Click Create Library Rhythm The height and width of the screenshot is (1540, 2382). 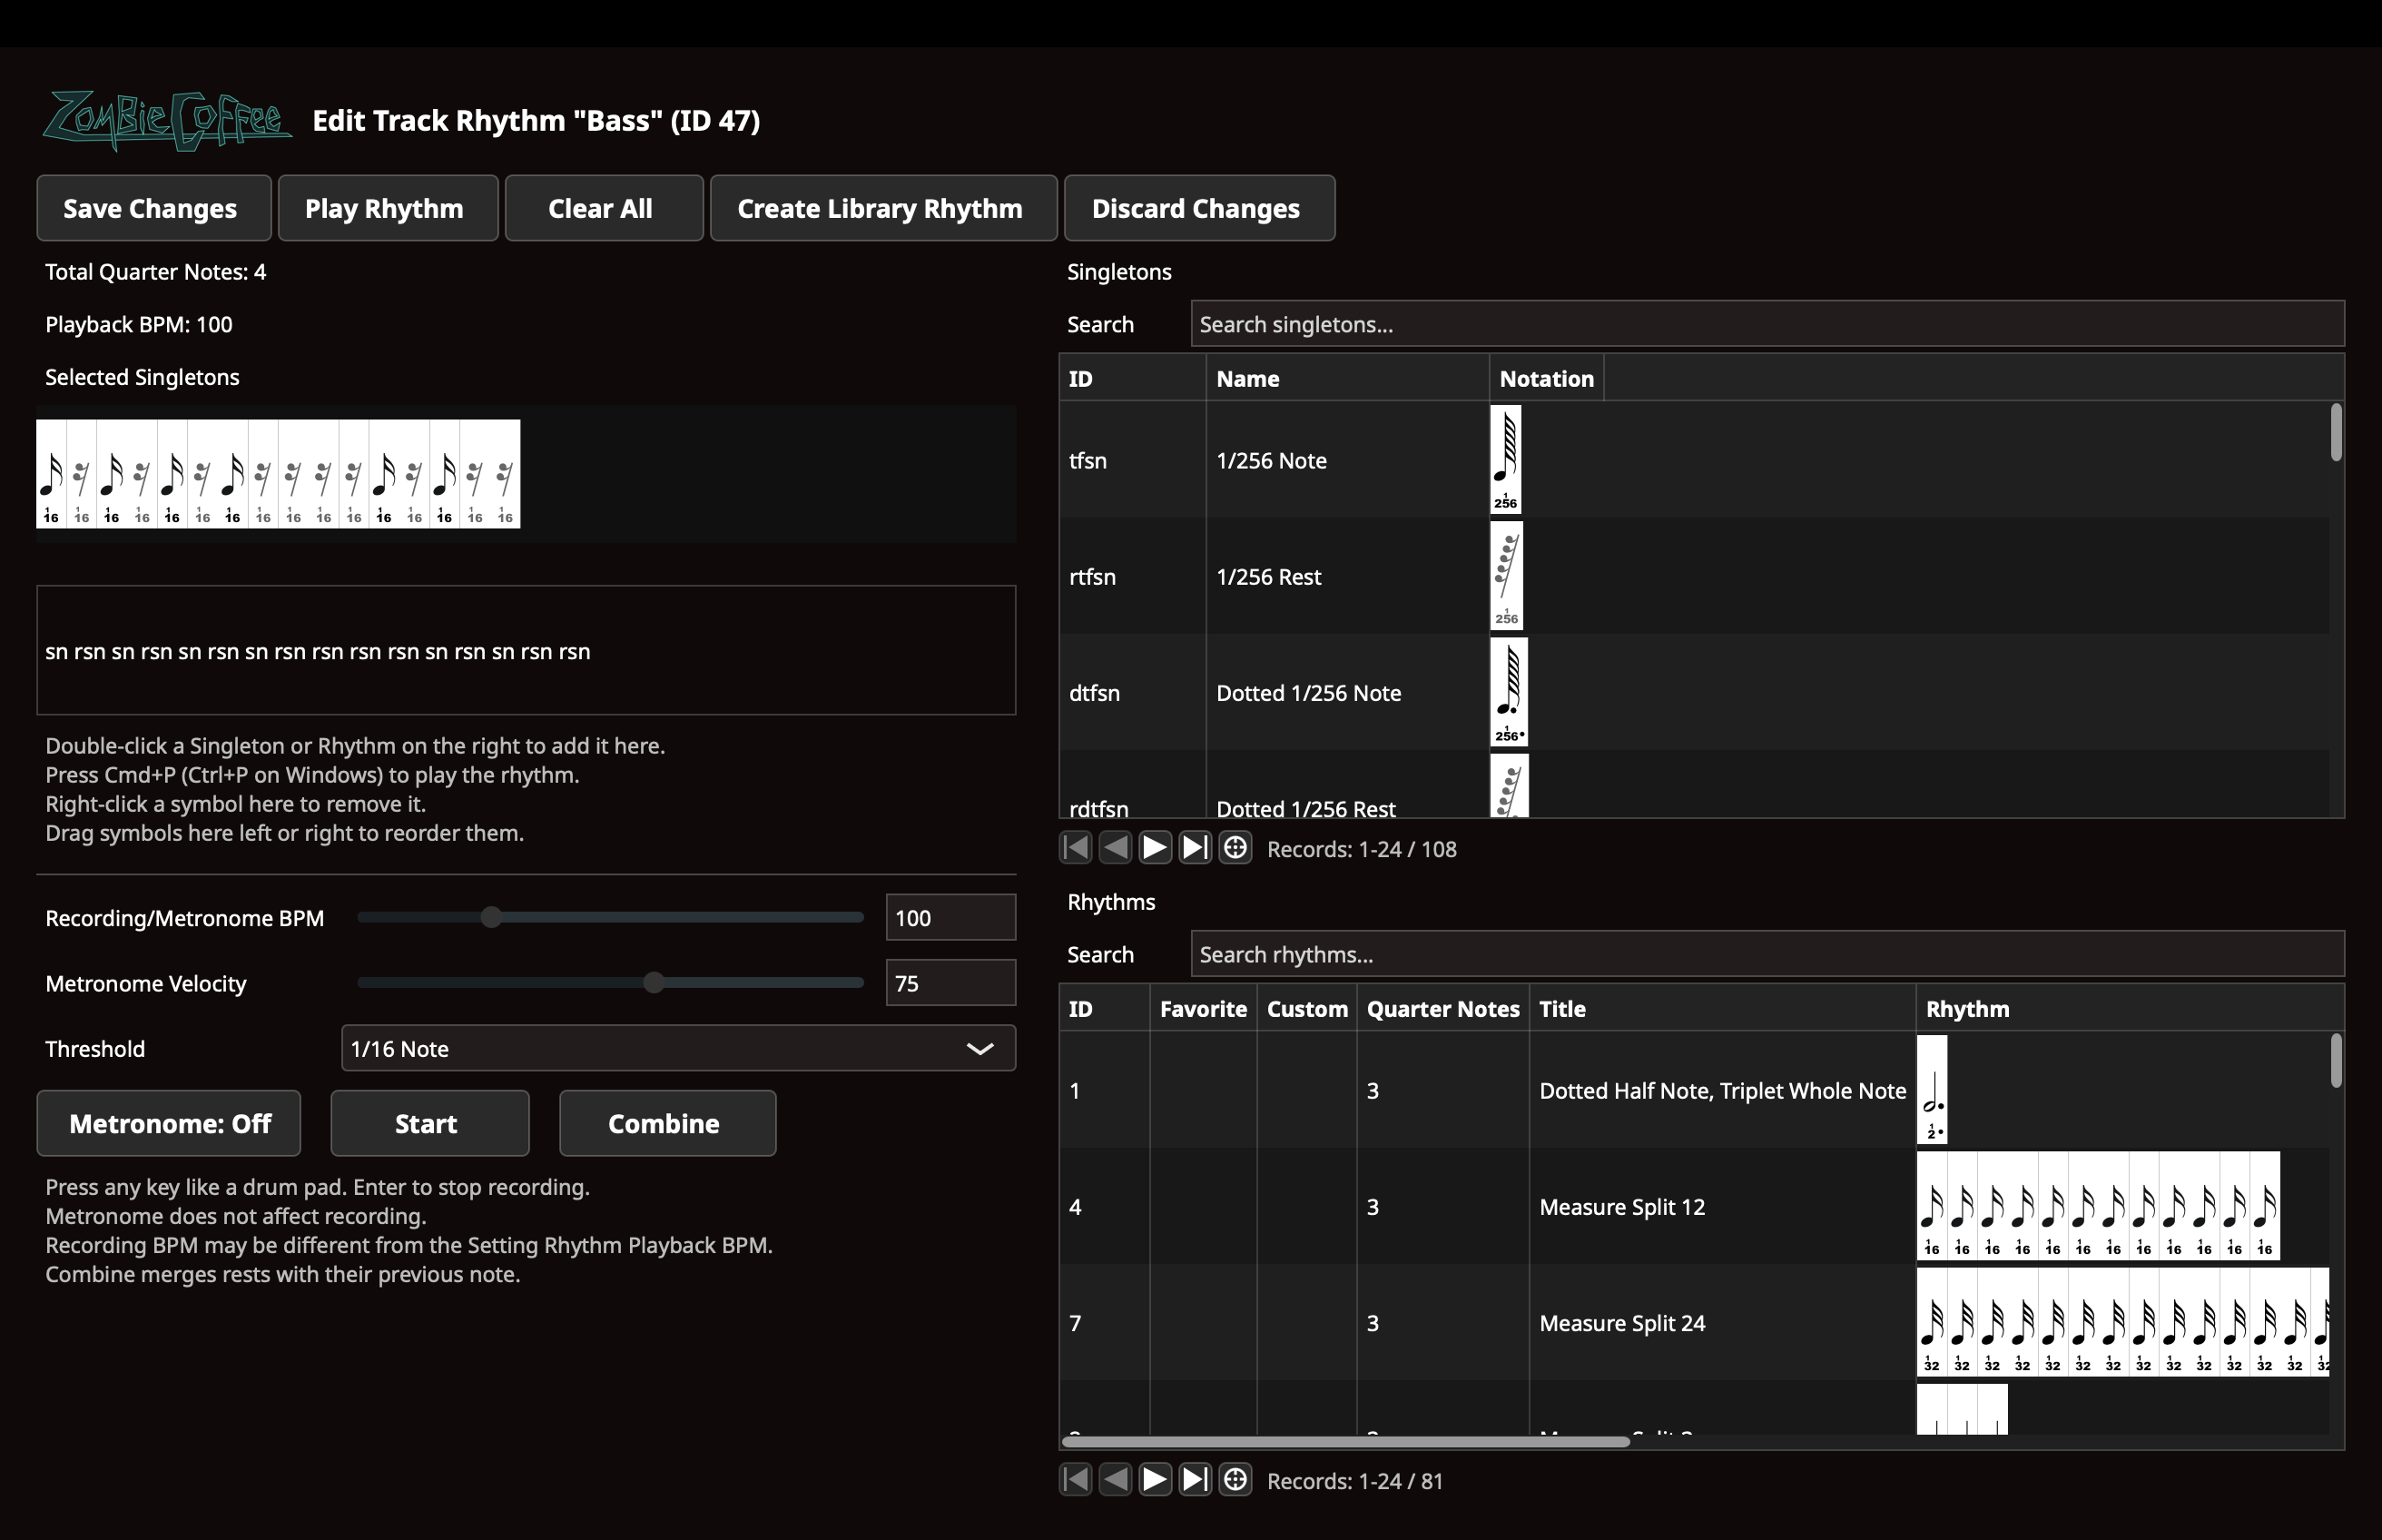(x=883, y=208)
